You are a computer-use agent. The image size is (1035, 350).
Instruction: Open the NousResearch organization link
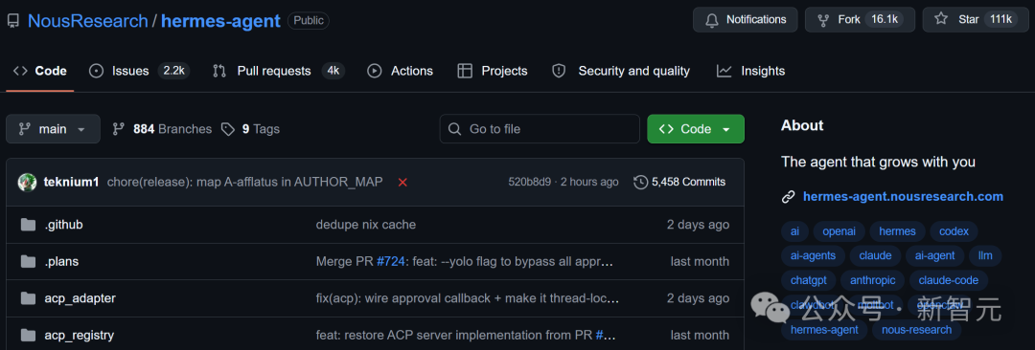click(x=88, y=21)
